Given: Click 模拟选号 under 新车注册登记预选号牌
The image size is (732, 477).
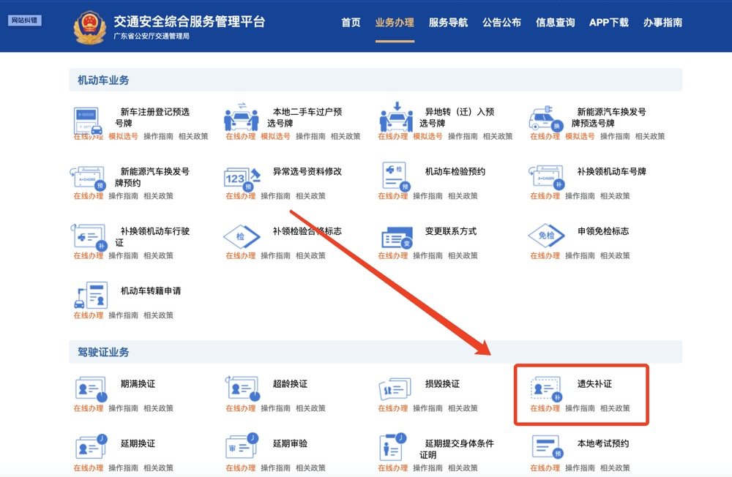Looking at the screenshot, I should tap(123, 136).
